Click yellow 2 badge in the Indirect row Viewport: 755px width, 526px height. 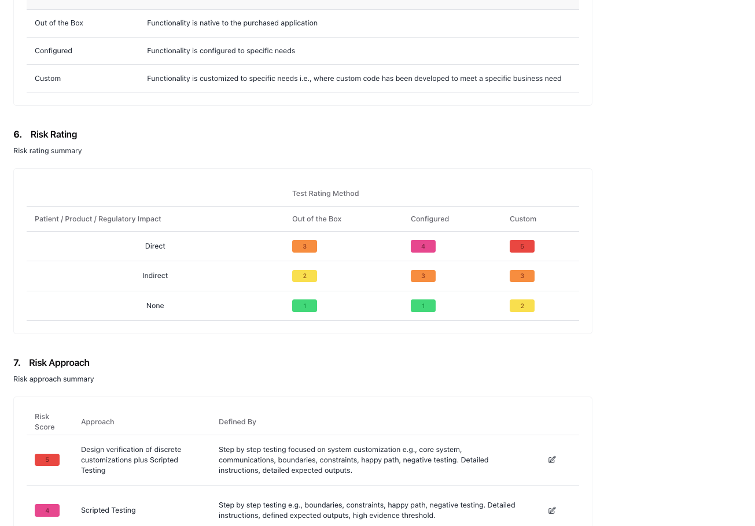point(304,276)
